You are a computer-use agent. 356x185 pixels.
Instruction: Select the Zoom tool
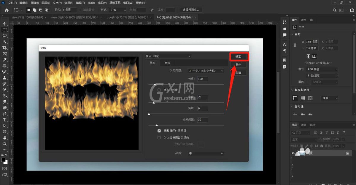(x=4, y=144)
